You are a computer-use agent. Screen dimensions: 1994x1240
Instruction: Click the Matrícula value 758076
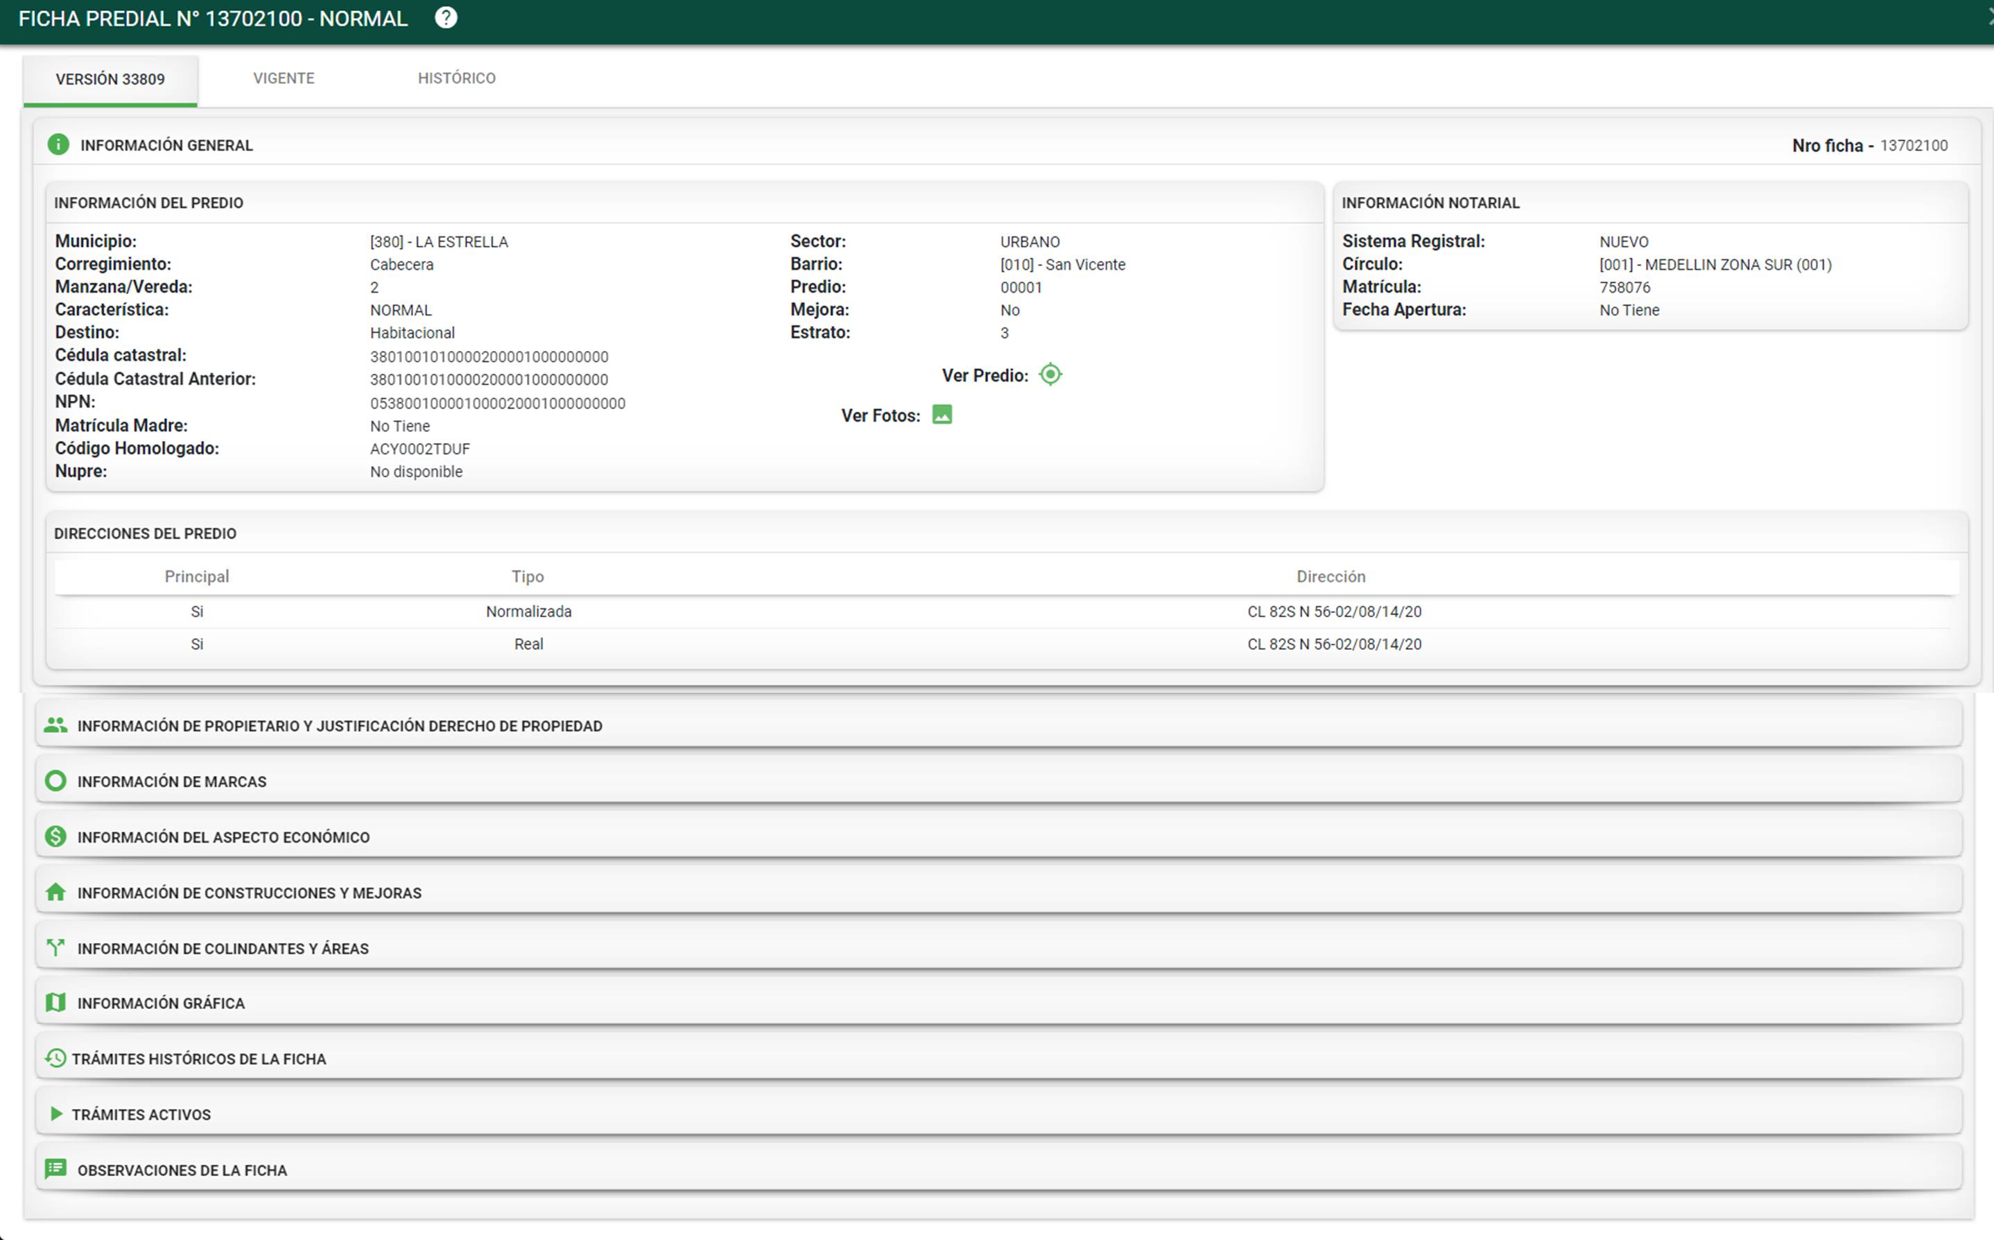click(1624, 288)
